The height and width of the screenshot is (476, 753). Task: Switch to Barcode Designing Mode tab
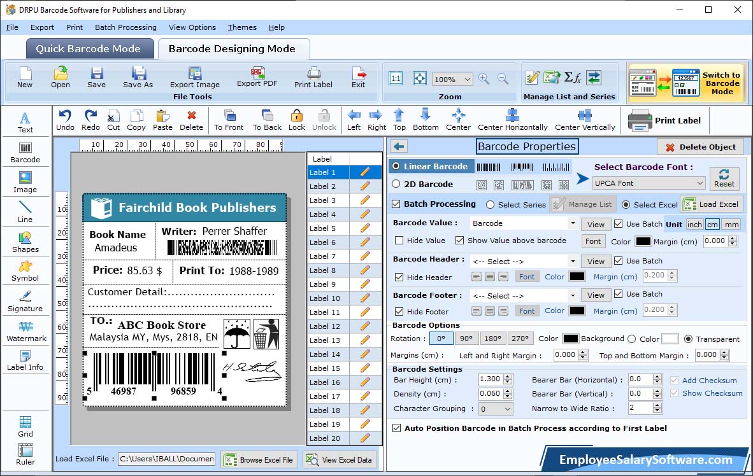(x=234, y=48)
